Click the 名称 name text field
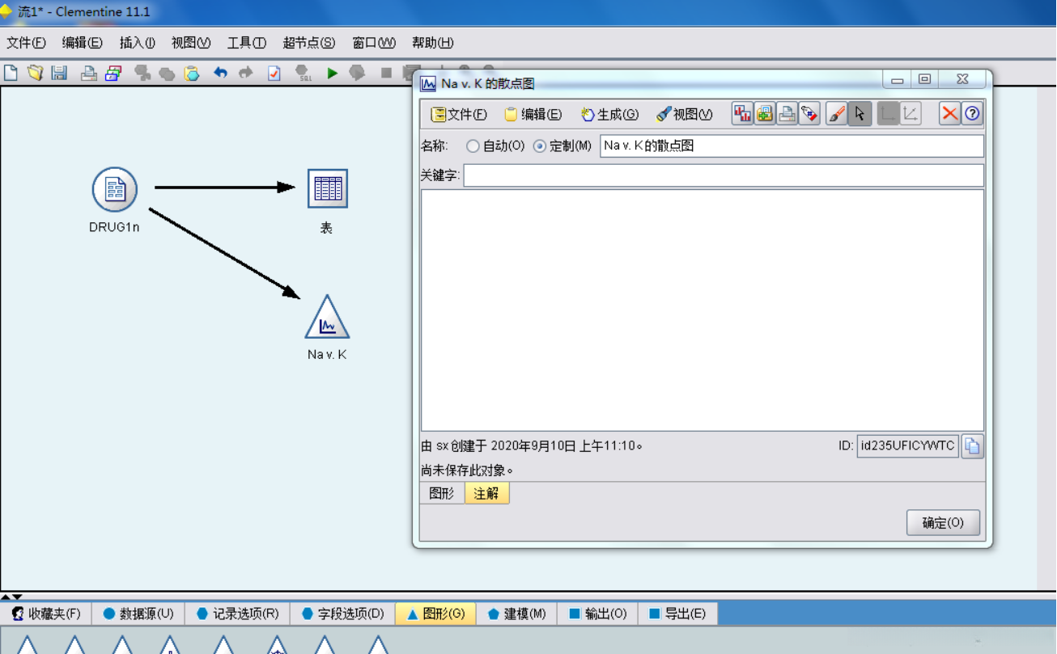 pos(792,146)
